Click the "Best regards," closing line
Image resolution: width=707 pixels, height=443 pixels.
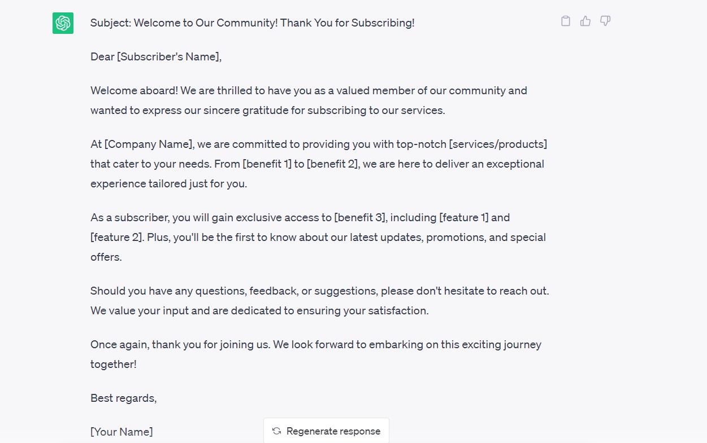coord(123,398)
